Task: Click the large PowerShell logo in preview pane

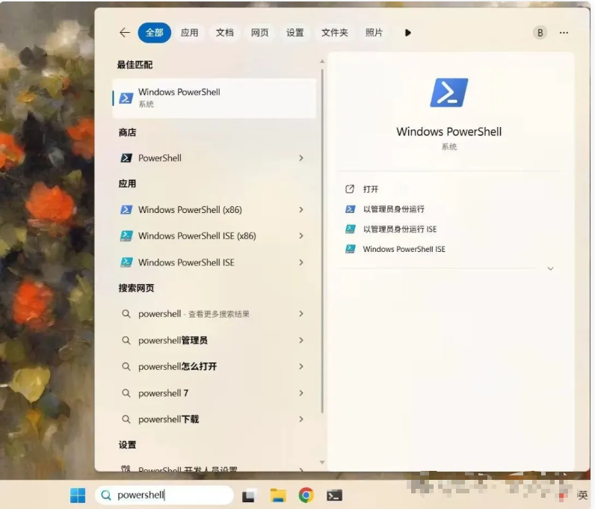Action: pyautogui.click(x=449, y=93)
